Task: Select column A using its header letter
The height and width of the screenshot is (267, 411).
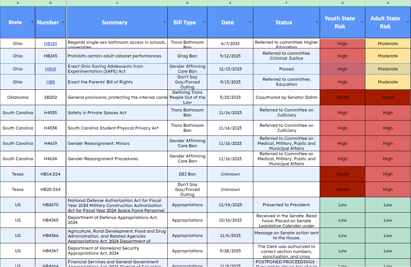Action: click(x=18, y=3)
